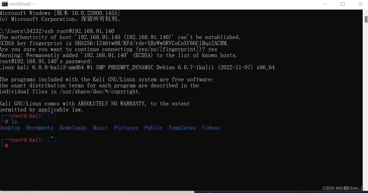Click the "Microsoft Windows" version line
This screenshot has height=193, width=368.
pos(60,13)
